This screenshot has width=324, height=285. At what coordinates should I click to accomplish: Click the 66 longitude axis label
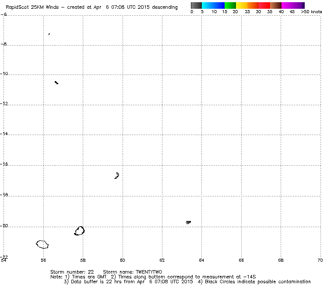pos(241,260)
